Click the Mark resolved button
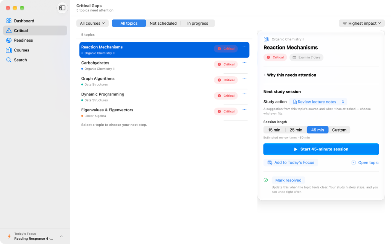 (x=288, y=180)
